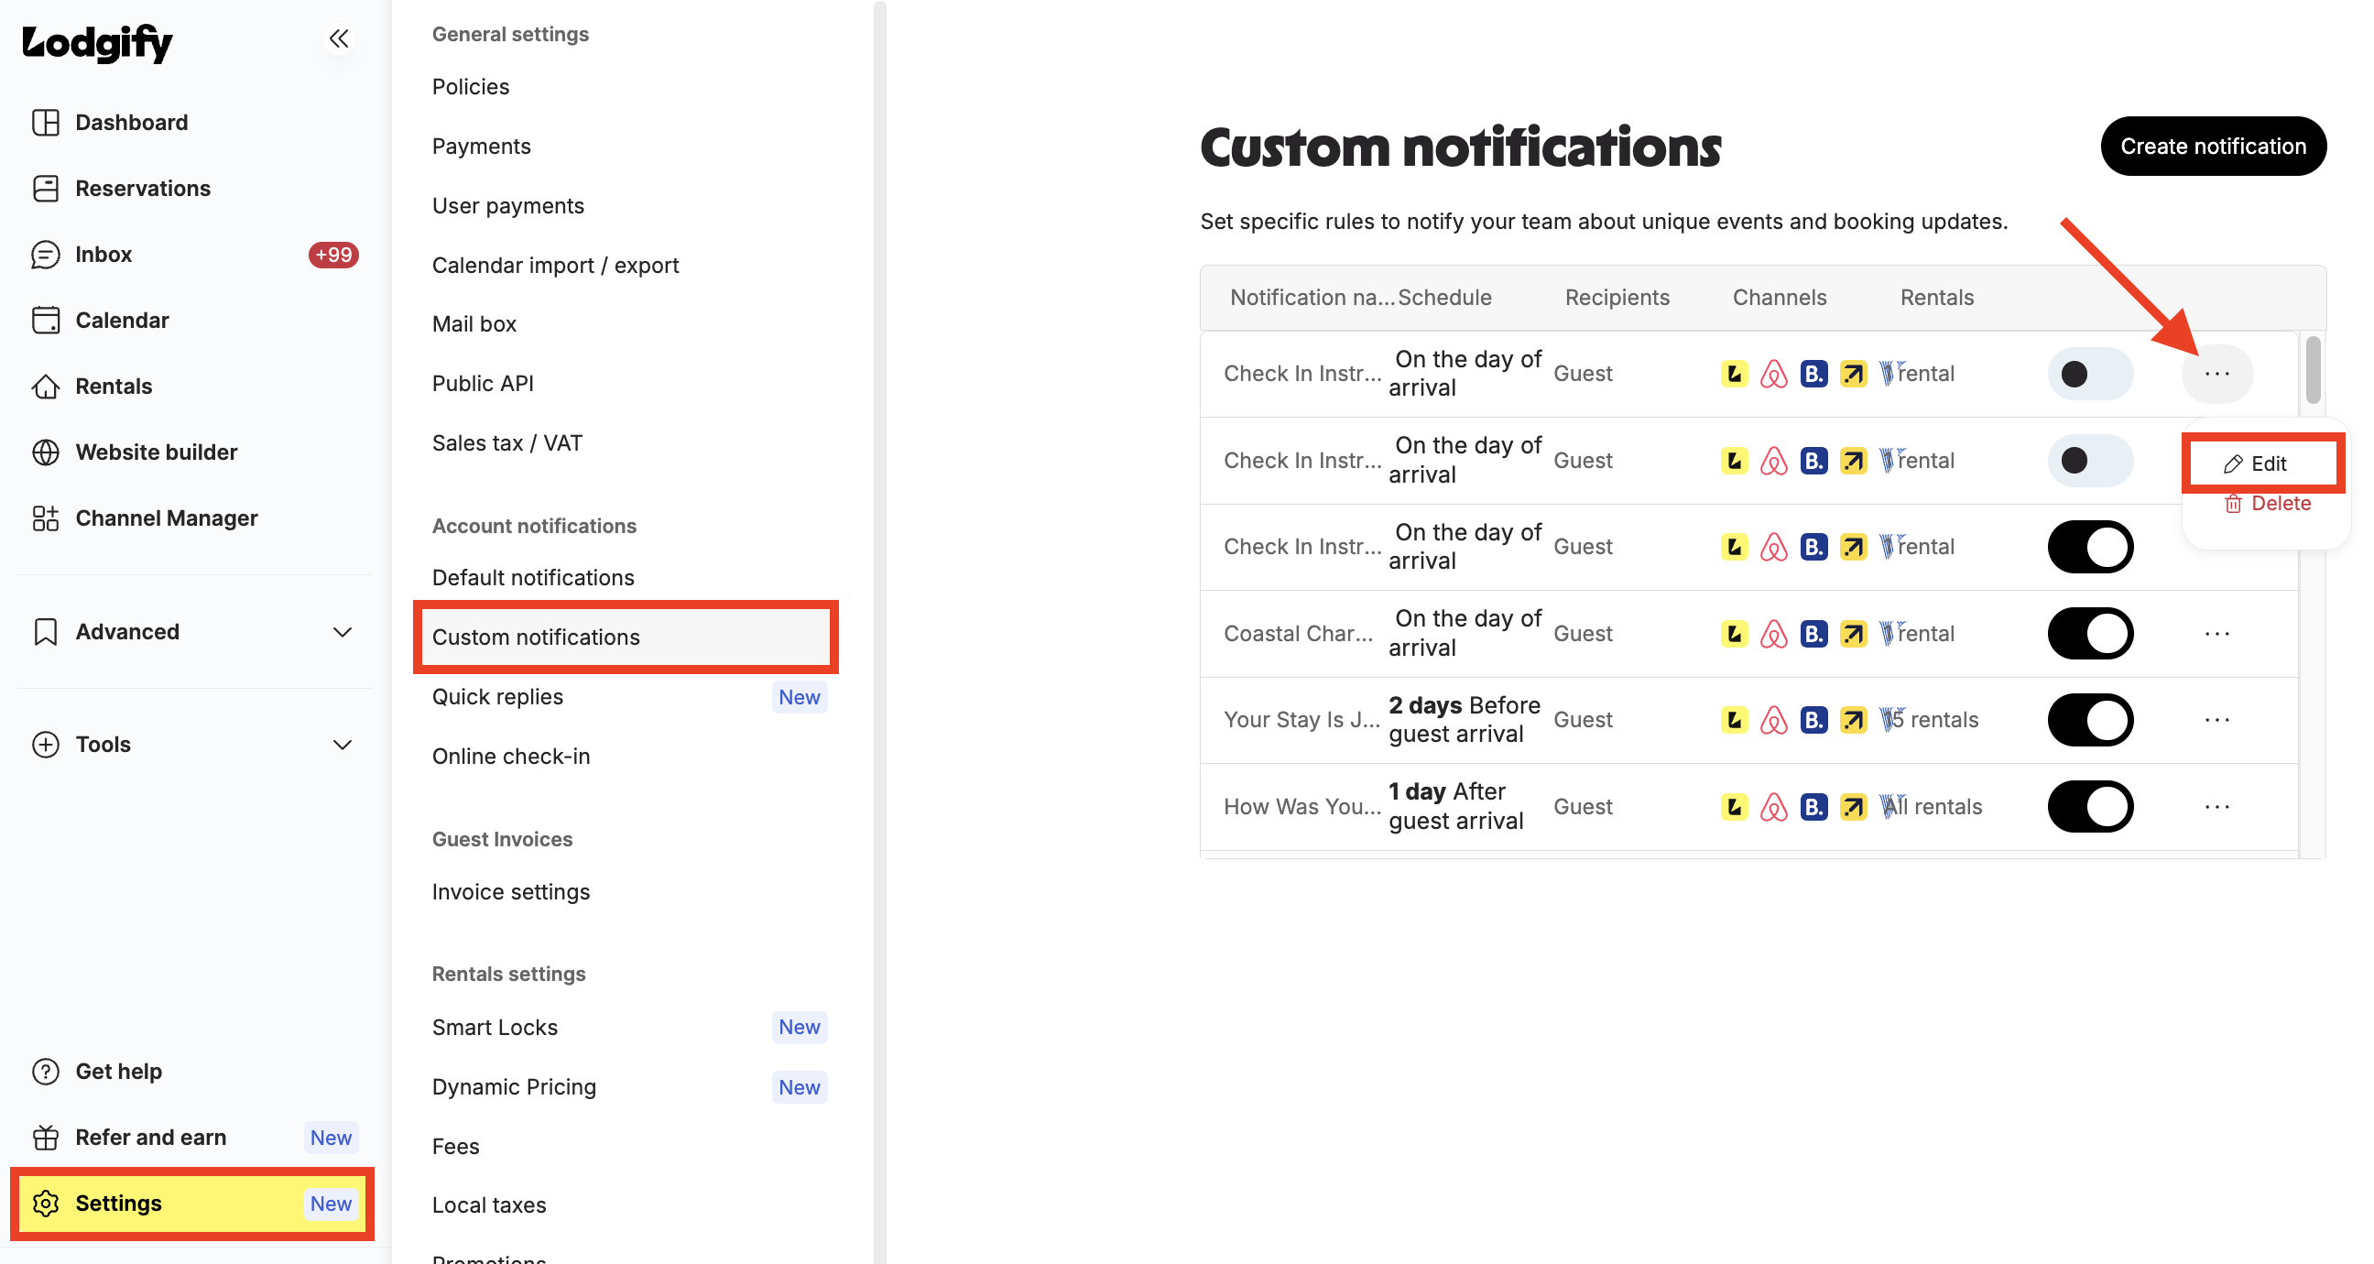Screen dimensions: 2374x1264
Task: Open more options for Your Stay Is J row
Action: point(2217,720)
